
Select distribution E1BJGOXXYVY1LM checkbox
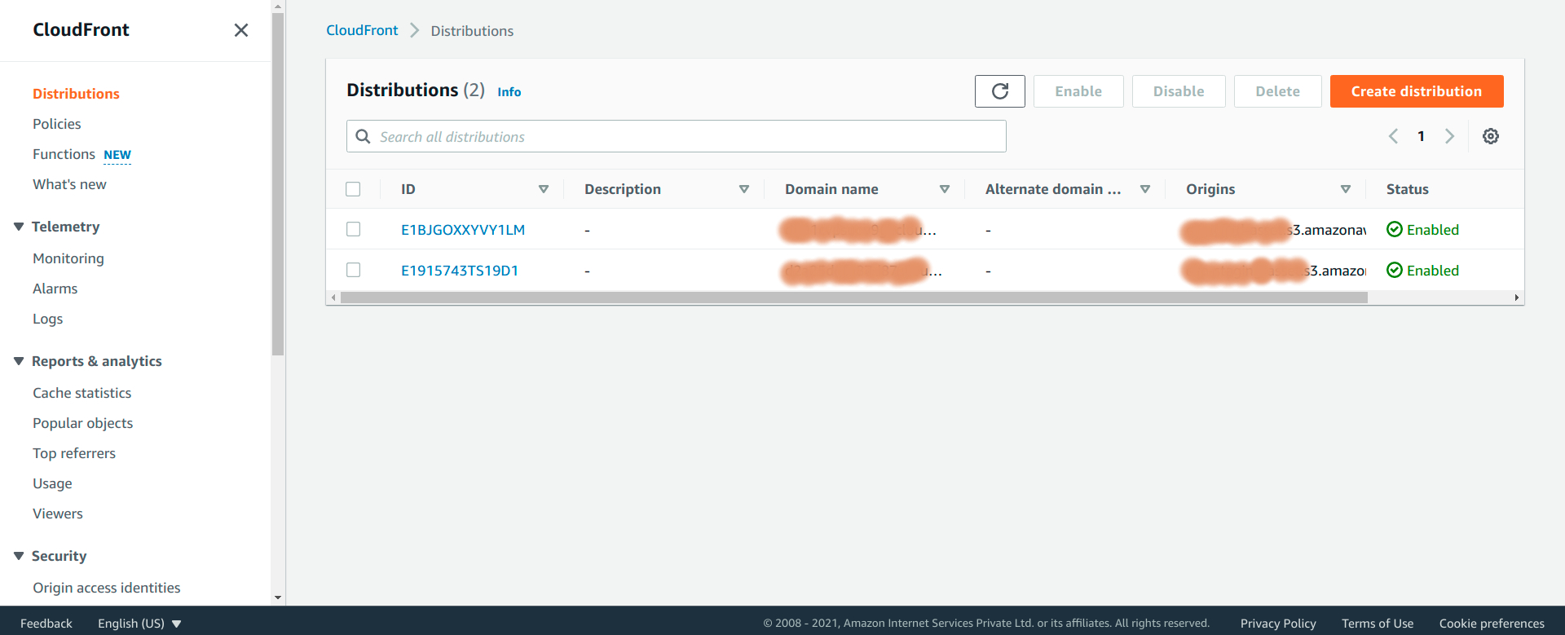tap(353, 229)
